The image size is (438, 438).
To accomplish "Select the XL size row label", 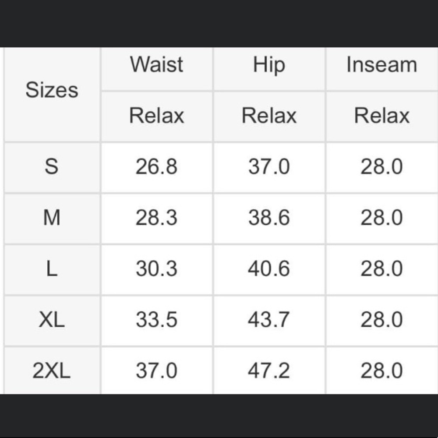I will 52,320.
